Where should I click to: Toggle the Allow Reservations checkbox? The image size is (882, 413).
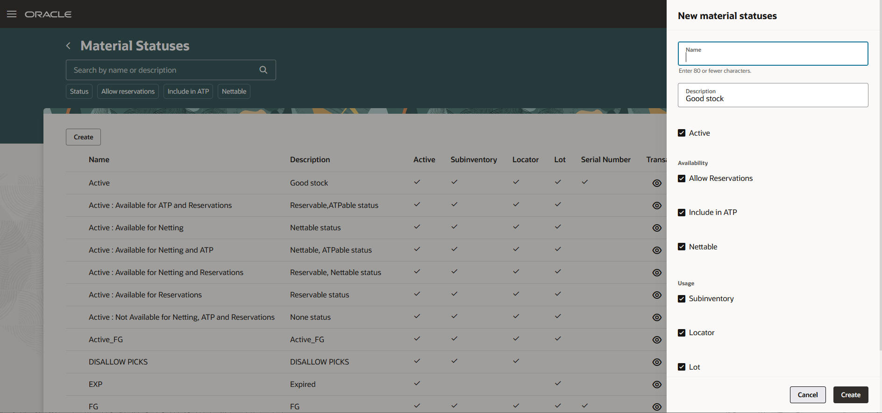click(682, 179)
